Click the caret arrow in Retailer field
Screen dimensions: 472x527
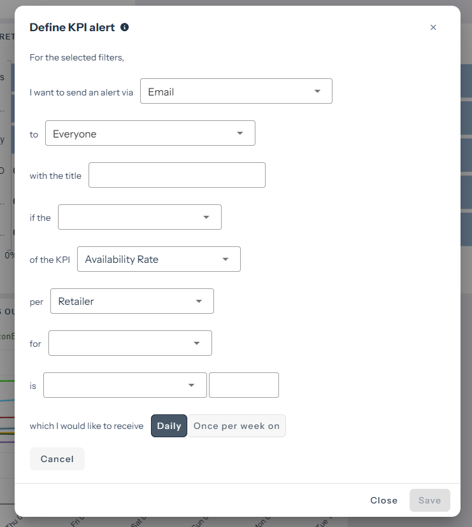(x=199, y=301)
